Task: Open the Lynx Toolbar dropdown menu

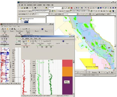Action: (59, 14)
